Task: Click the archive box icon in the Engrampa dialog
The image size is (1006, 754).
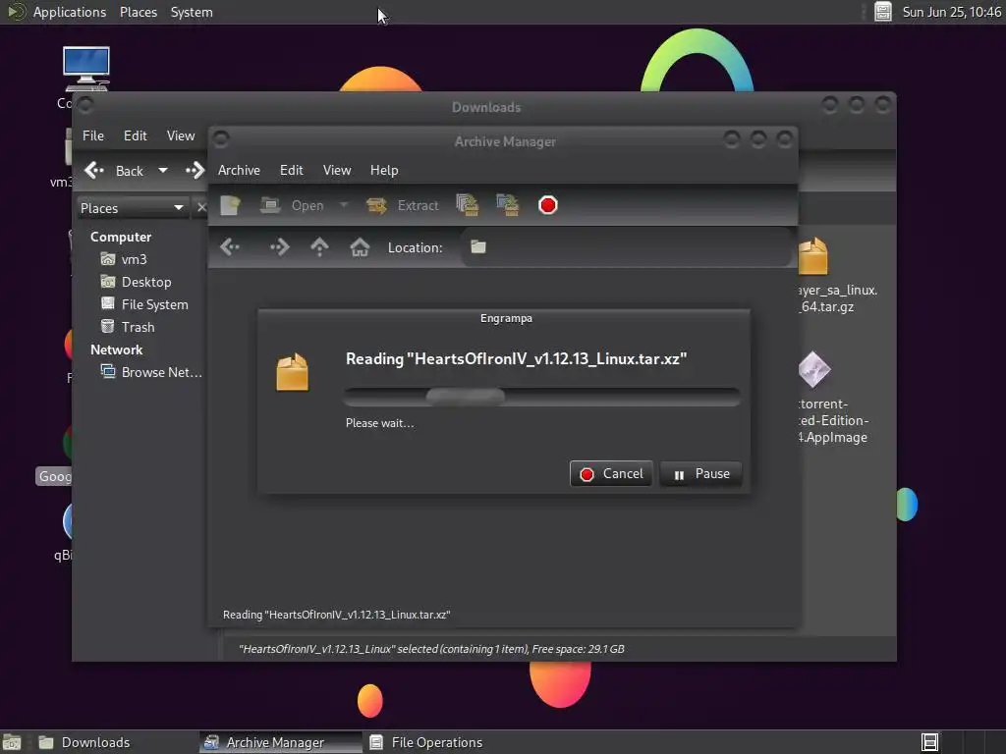Action: (292, 372)
